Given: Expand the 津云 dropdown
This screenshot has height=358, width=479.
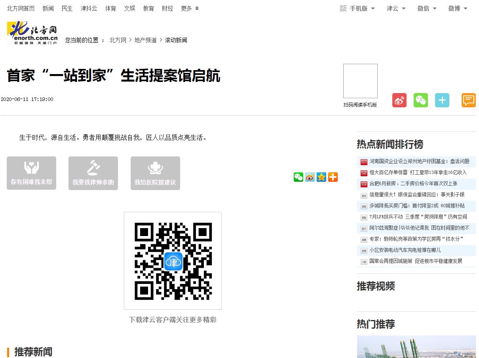Looking at the screenshot, I should tap(396, 8).
